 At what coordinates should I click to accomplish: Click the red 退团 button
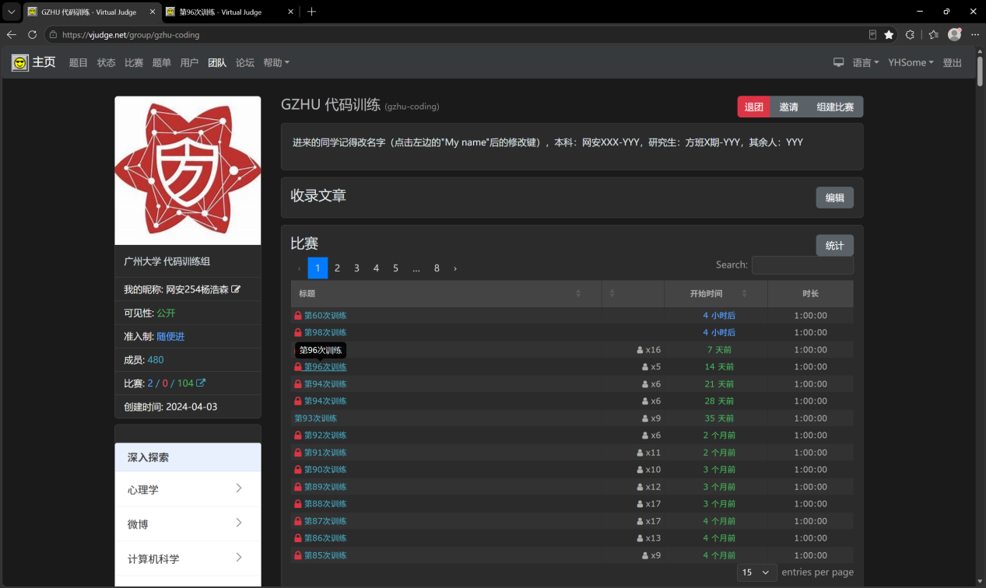(754, 107)
